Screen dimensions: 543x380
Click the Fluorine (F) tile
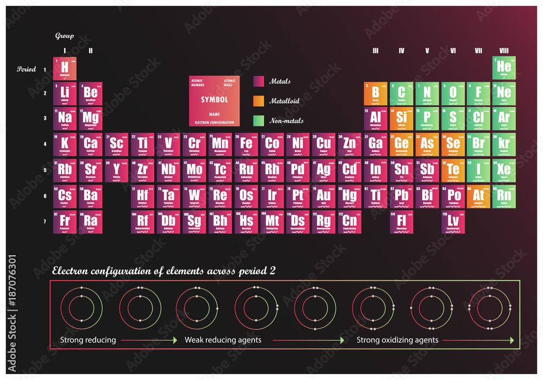coord(478,94)
